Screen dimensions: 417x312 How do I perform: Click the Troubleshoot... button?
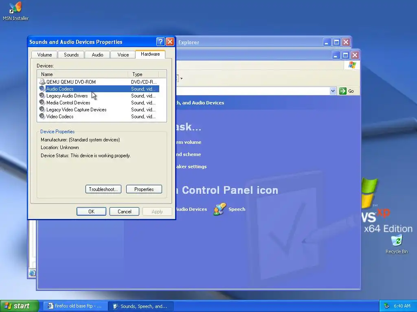click(103, 189)
